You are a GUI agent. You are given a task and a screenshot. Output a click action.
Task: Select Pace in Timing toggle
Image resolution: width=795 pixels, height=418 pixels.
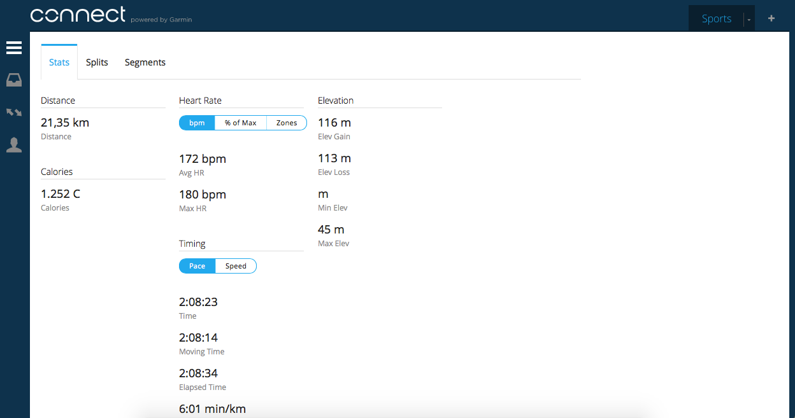(197, 266)
